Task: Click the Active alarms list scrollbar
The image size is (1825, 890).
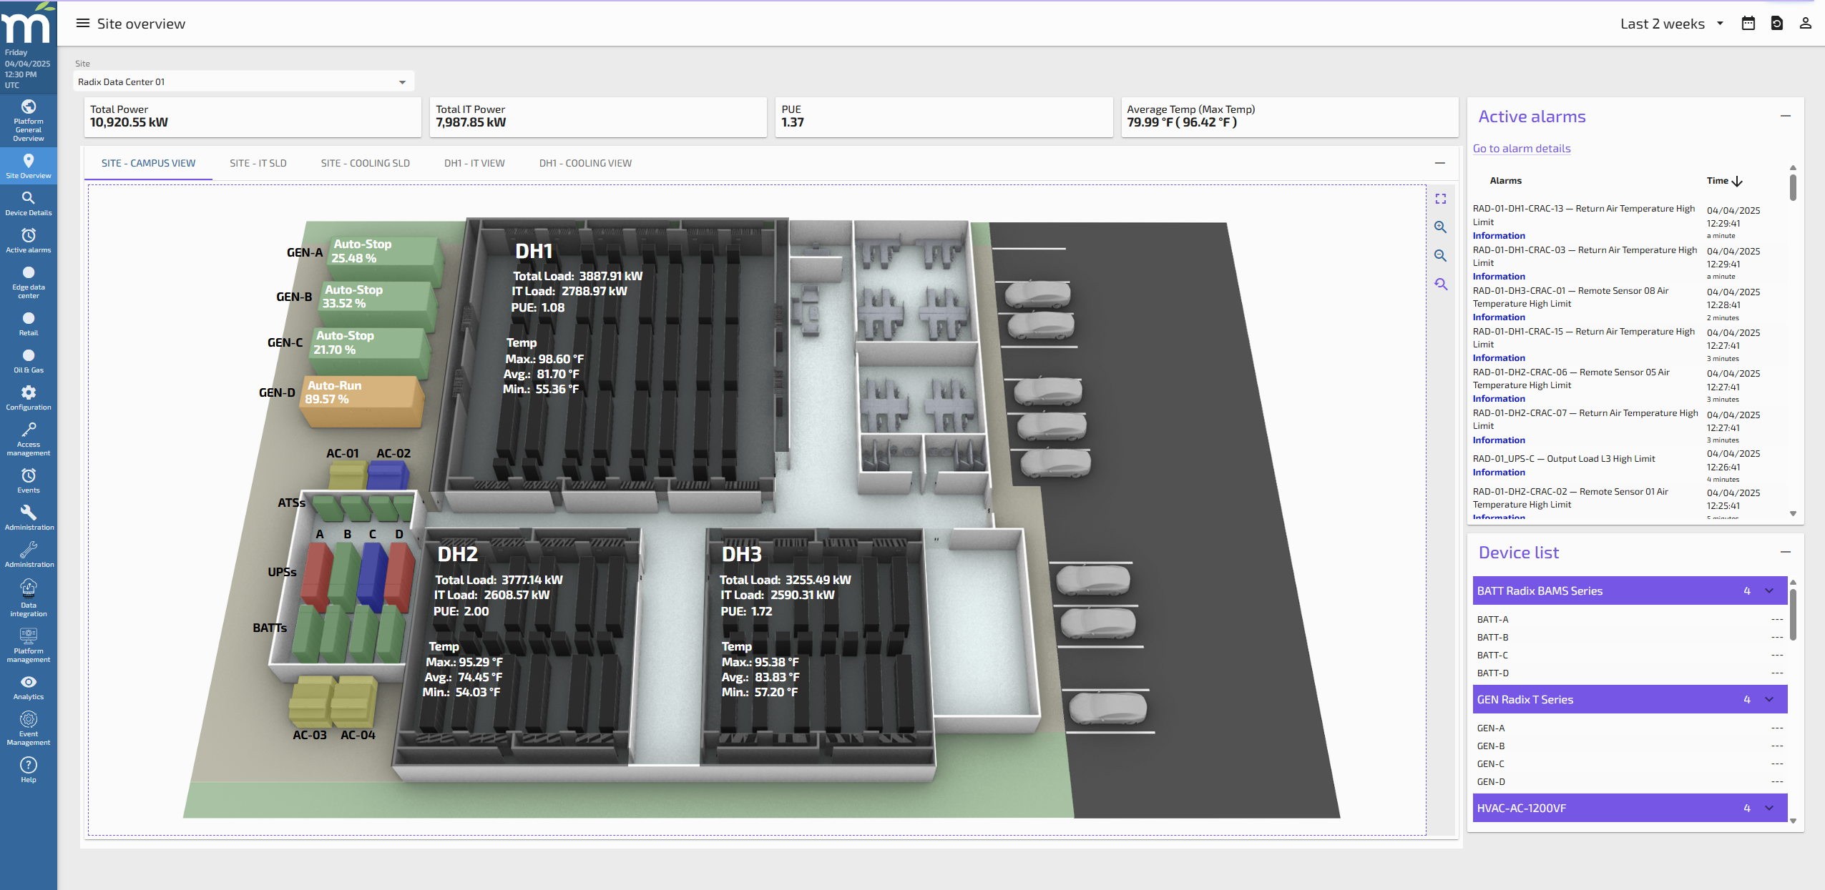Action: coord(1792,187)
